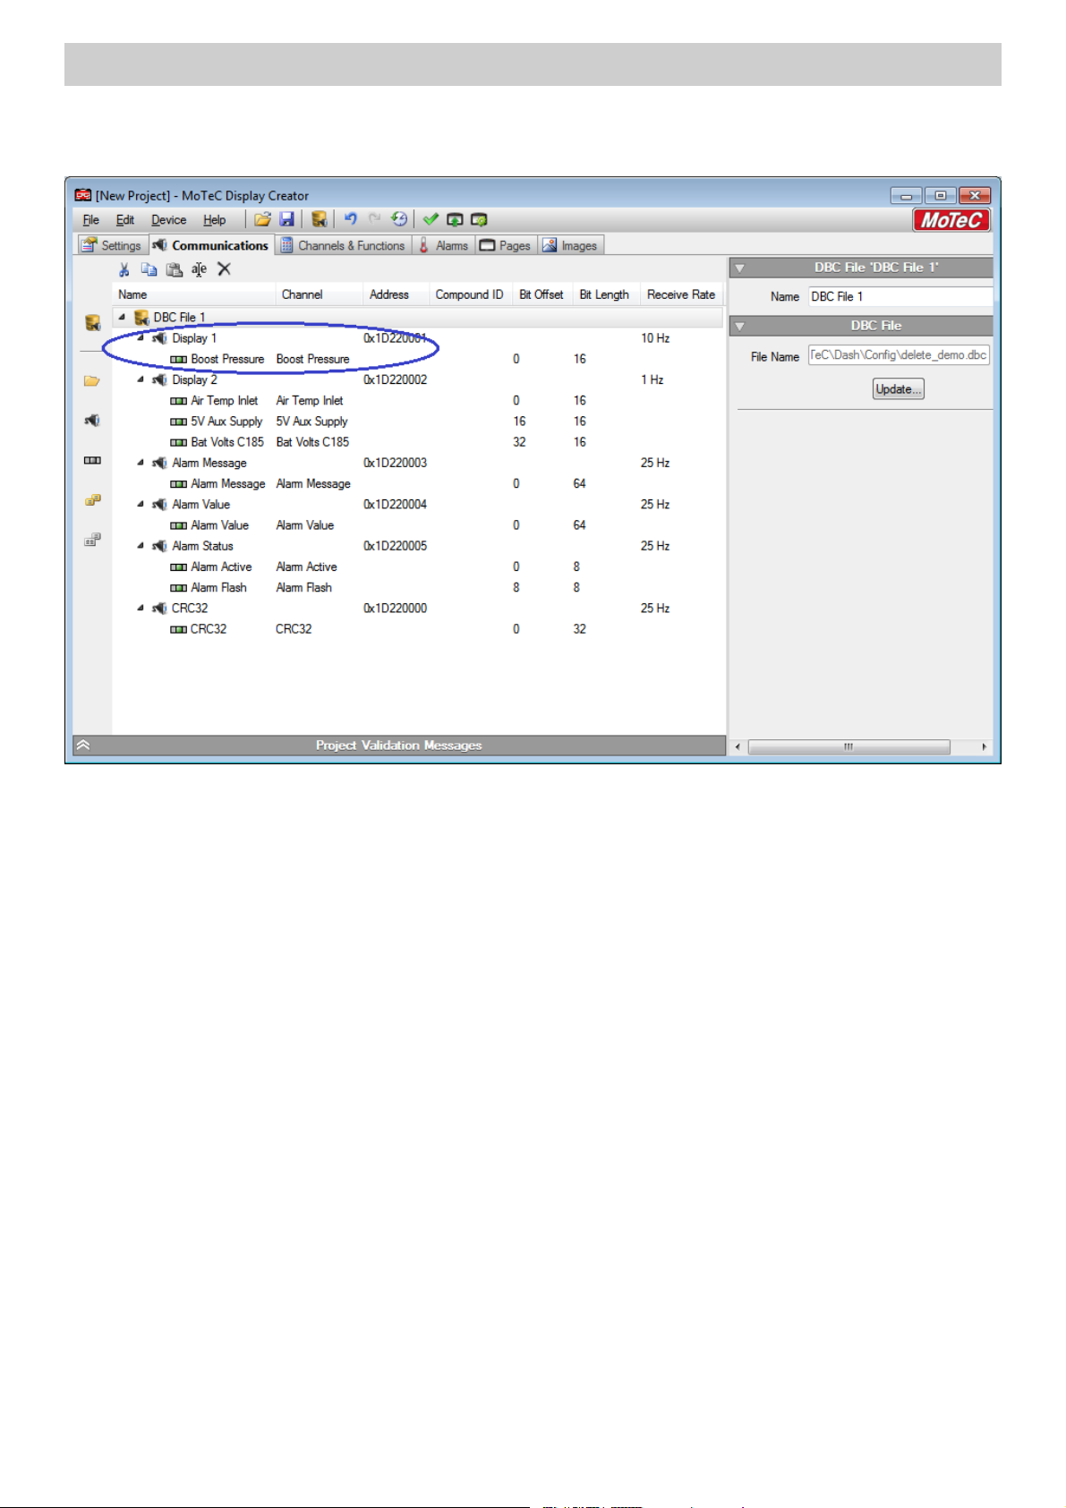The height and width of the screenshot is (1508, 1066).
Task: Collapse the DBC File 1 tree node
Action: [x=122, y=317]
